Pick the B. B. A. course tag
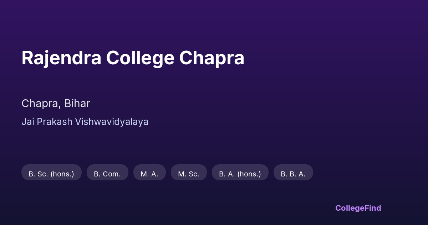The width and height of the screenshot is (428, 225). click(293, 172)
